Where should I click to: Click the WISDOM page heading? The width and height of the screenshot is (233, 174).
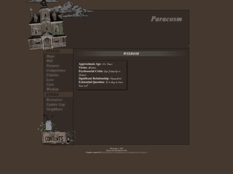[x=131, y=54]
